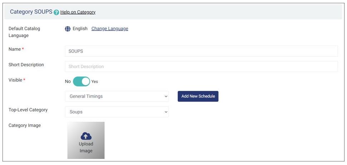Click the English language text
Image resolution: width=347 pixels, height=165 pixels.
(x=80, y=29)
